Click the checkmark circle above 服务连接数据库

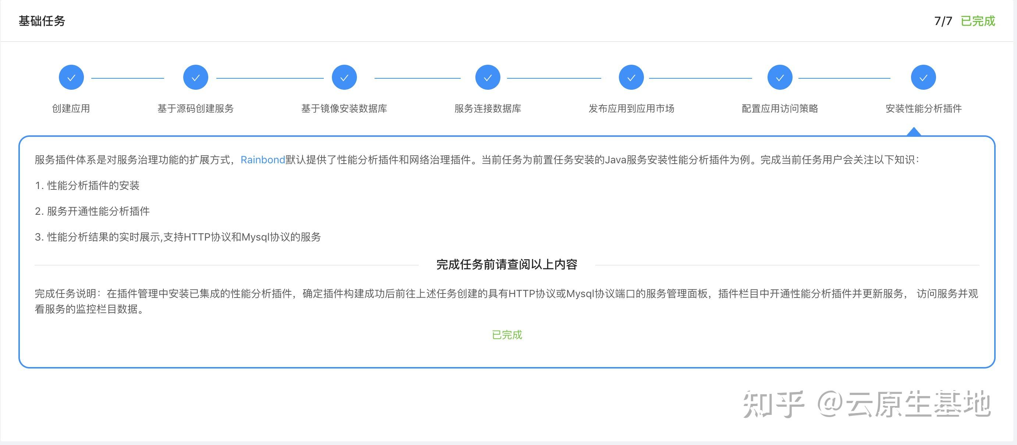(x=488, y=78)
